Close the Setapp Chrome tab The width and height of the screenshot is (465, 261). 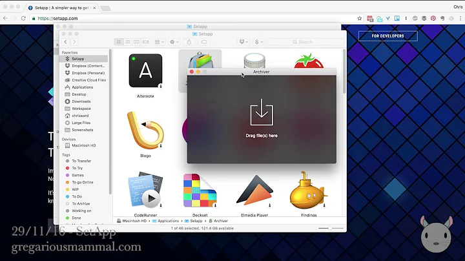click(x=94, y=8)
